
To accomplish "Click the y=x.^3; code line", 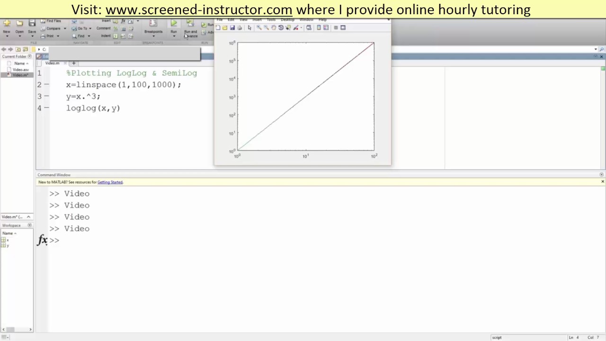I will 83,96.
